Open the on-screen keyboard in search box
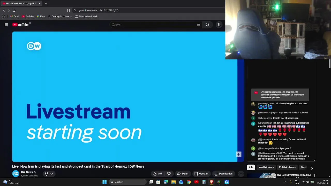The width and height of the screenshot is (331, 186). tap(198, 25)
